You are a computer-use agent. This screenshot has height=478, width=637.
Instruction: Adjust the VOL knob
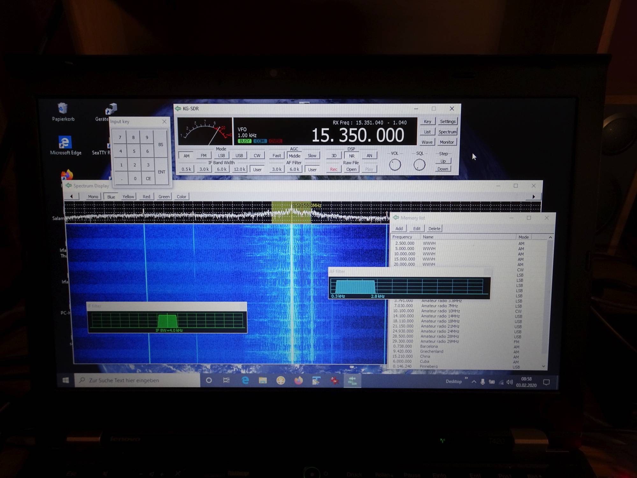395,164
